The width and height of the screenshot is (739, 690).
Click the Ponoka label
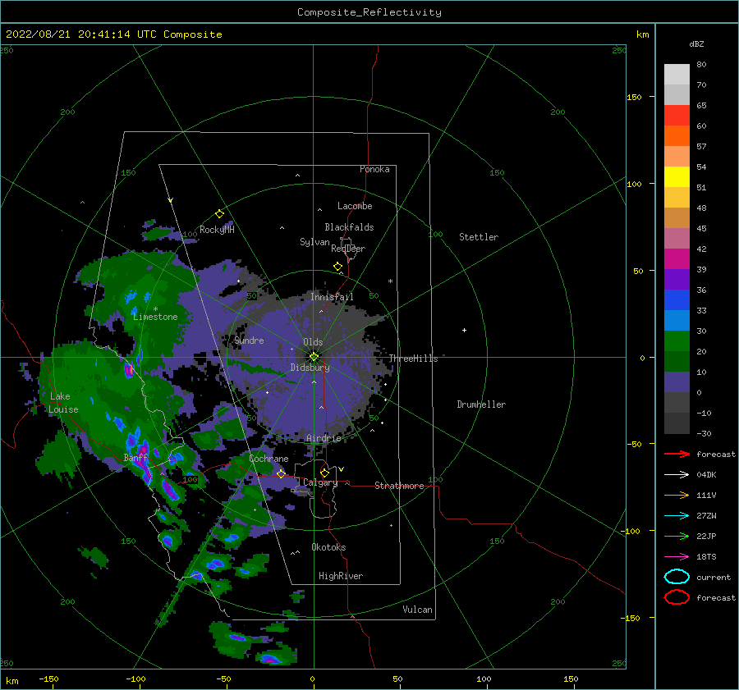374,169
